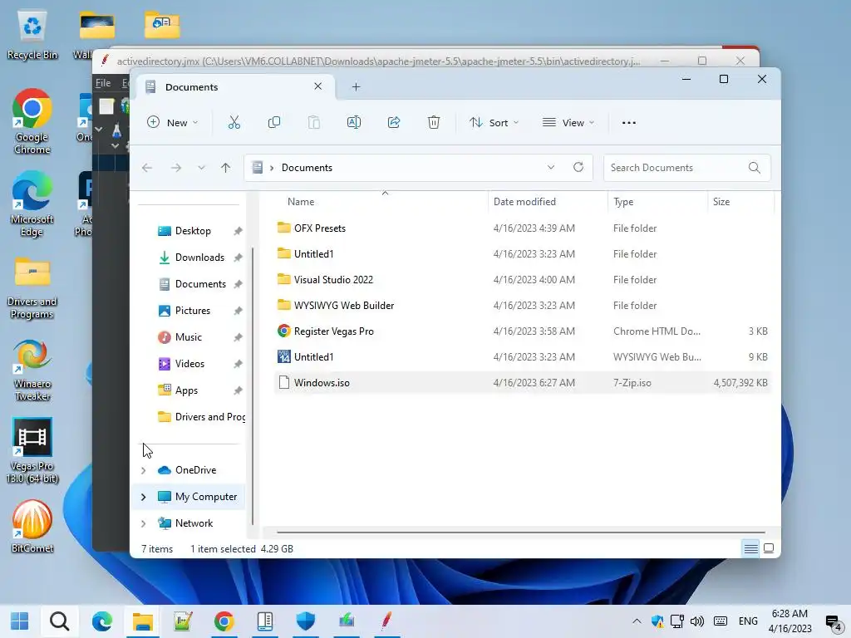Open Desktop in quick access
Screen dimensions: 851x638
coord(191,231)
